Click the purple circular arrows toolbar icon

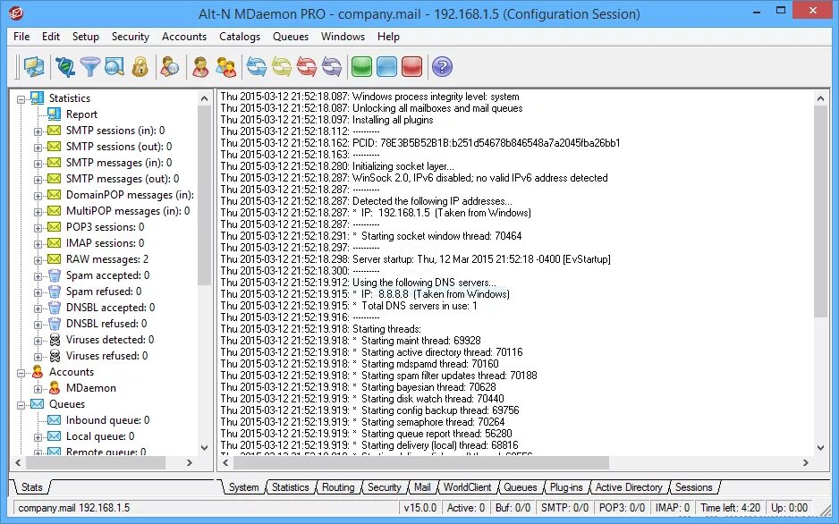(332, 67)
